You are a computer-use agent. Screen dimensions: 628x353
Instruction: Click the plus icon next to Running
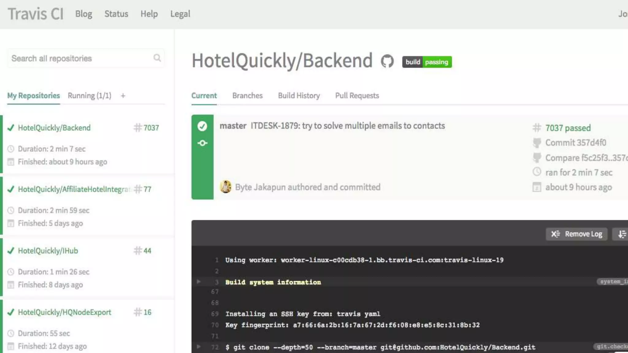pyautogui.click(x=123, y=96)
